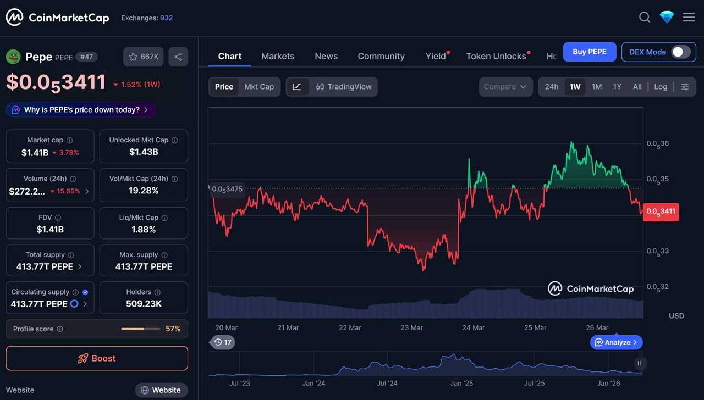The height and width of the screenshot is (400, 704).
Task: Open the search magnifier icon
Action: click(645, 18)
